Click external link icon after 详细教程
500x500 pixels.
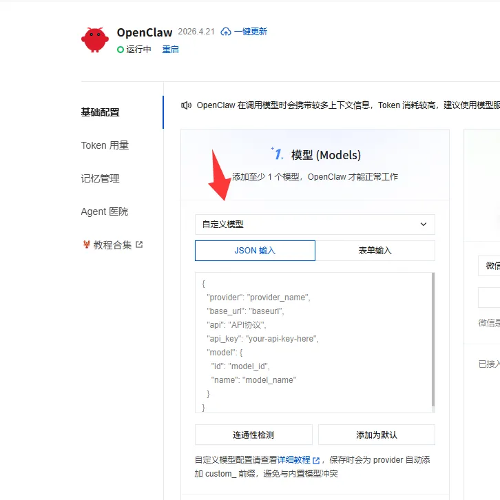316,461
